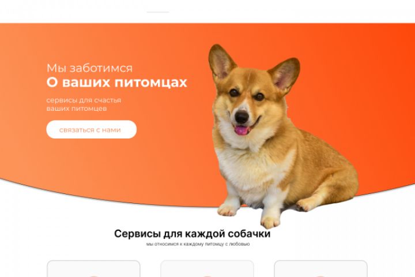Click the orange icon in first service card
The height and width of the screenshot is (277, 415).
click(x=93, y=276)
